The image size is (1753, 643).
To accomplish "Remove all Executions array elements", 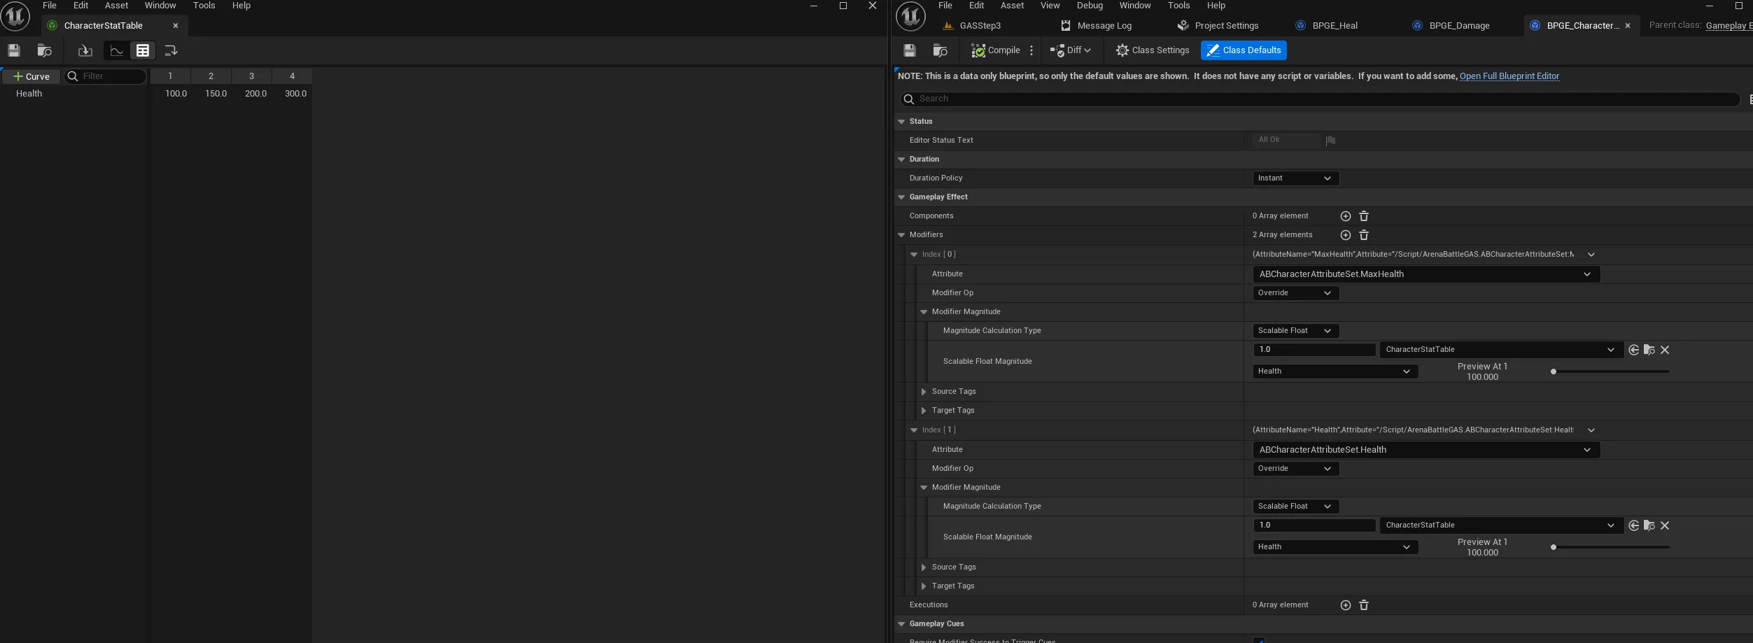I will pos(1364,605).
